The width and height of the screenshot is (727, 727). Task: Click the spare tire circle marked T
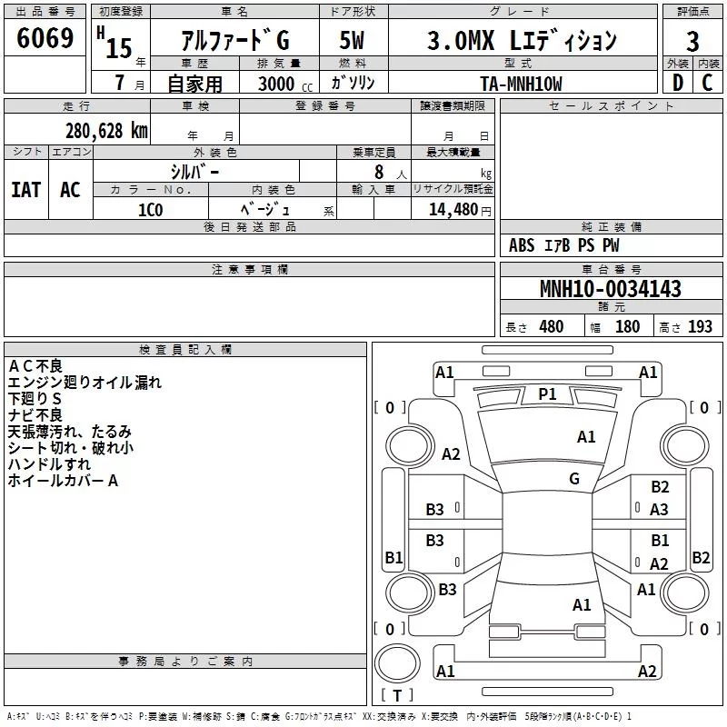pyautogui.click(x=397, y=663)
